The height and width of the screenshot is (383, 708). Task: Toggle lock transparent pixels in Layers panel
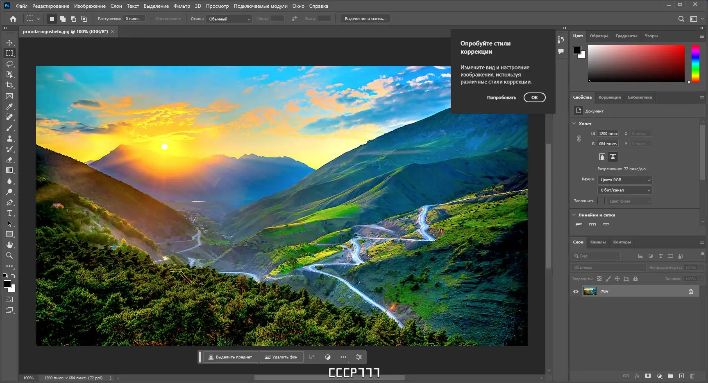[x=599, y=279]
